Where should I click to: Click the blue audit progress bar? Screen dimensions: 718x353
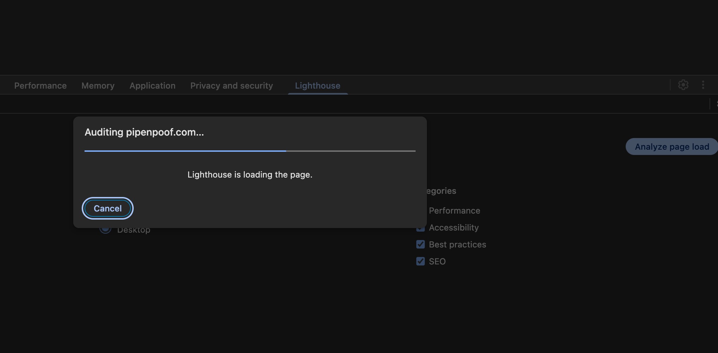[185, 151]
